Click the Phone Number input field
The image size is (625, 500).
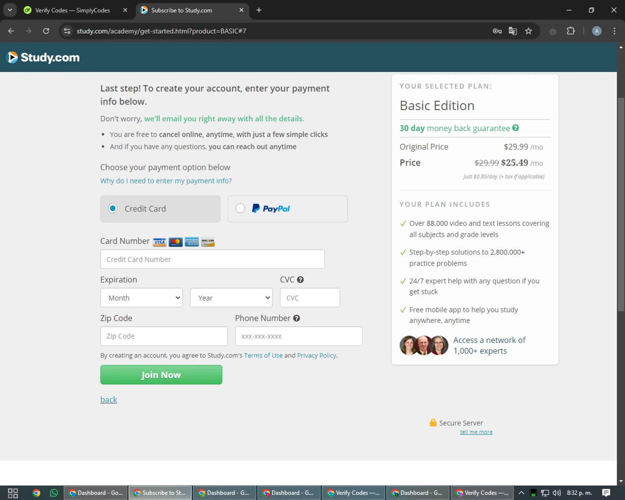point(299,336)
